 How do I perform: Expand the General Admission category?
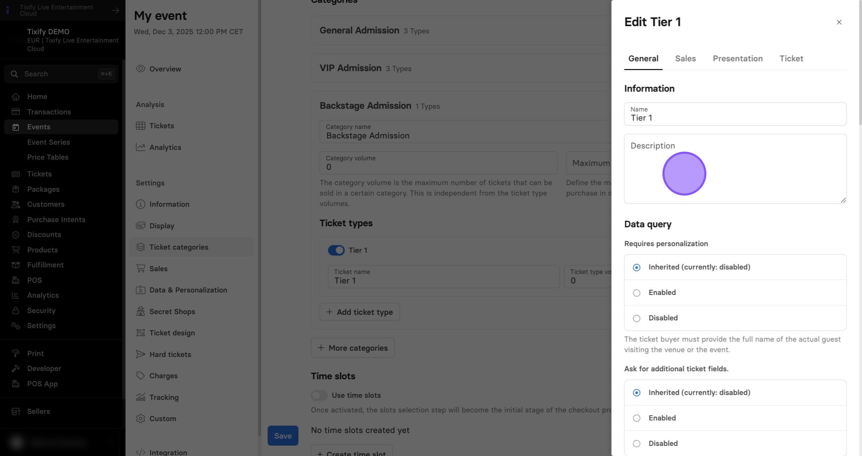coord(461,30)
